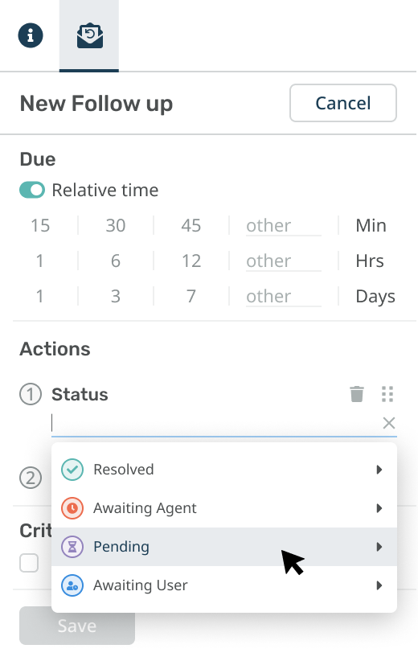
Task: Click the Awaiting Agent clock icon
Action: 72,508
